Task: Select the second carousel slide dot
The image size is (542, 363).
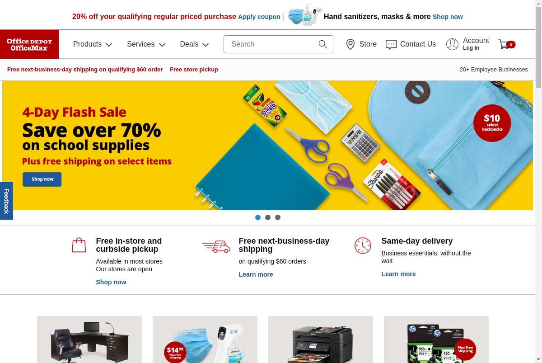Action: tap(268, 217)
